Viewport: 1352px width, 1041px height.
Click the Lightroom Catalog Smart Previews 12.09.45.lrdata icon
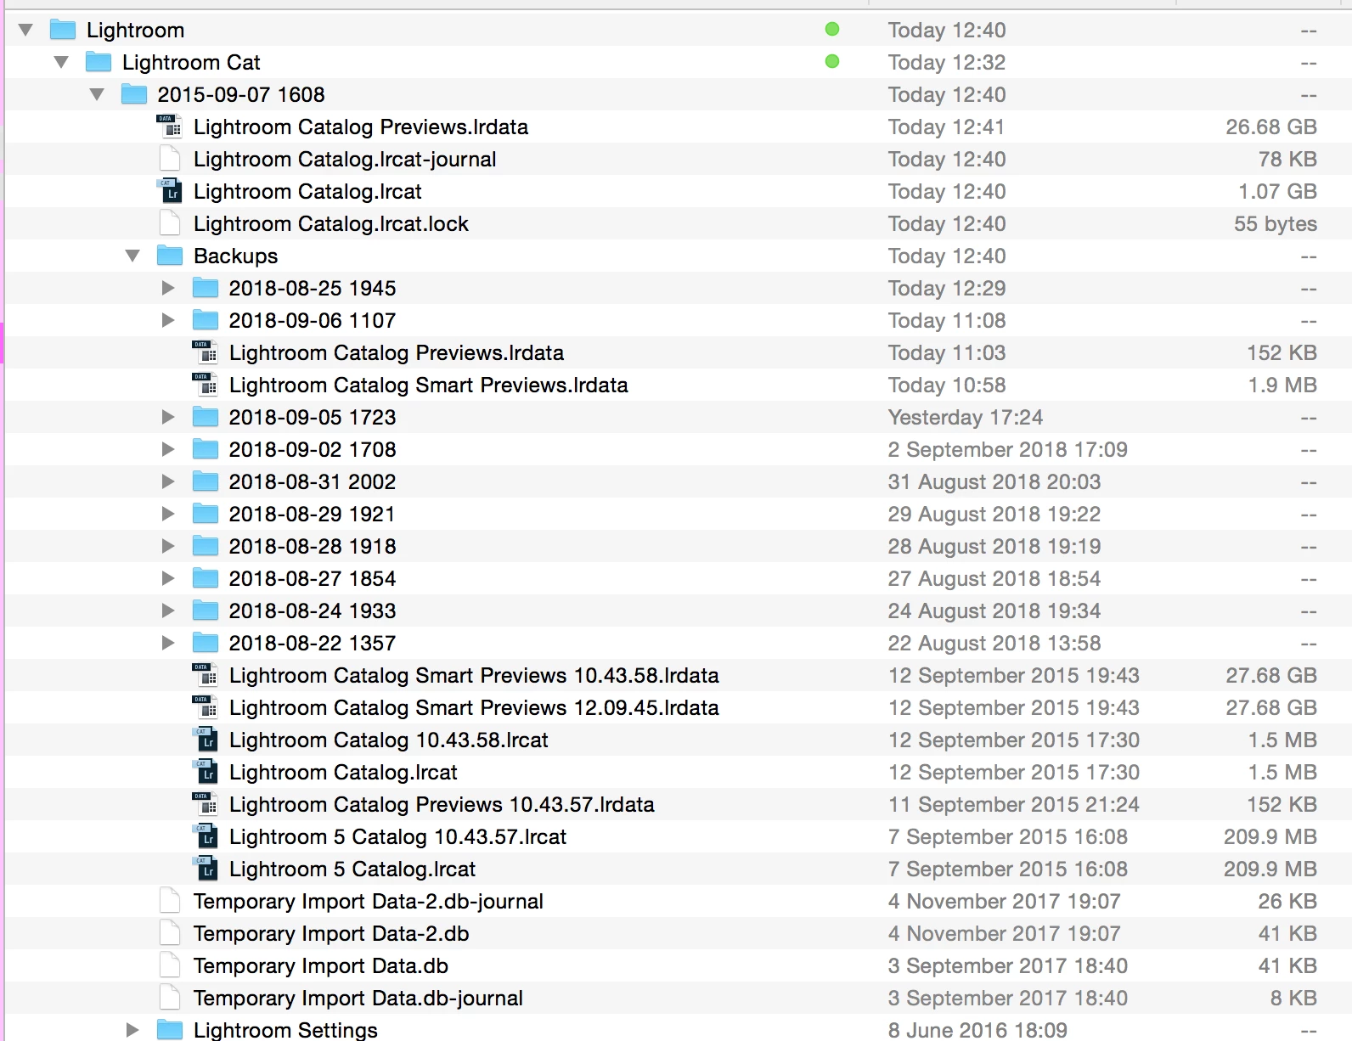(206, 707)
